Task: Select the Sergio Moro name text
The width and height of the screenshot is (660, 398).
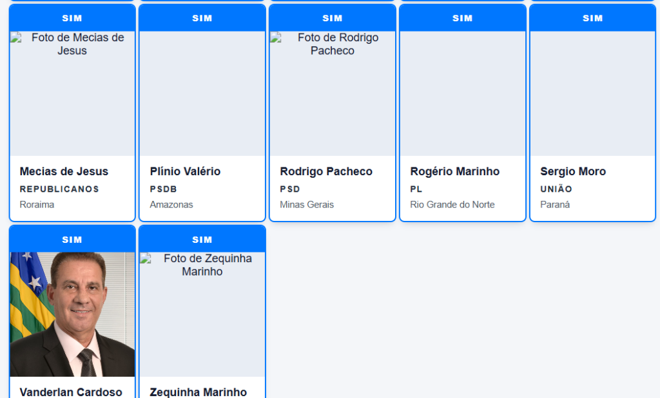Action: pyautogui.click(x=573, y=171)
